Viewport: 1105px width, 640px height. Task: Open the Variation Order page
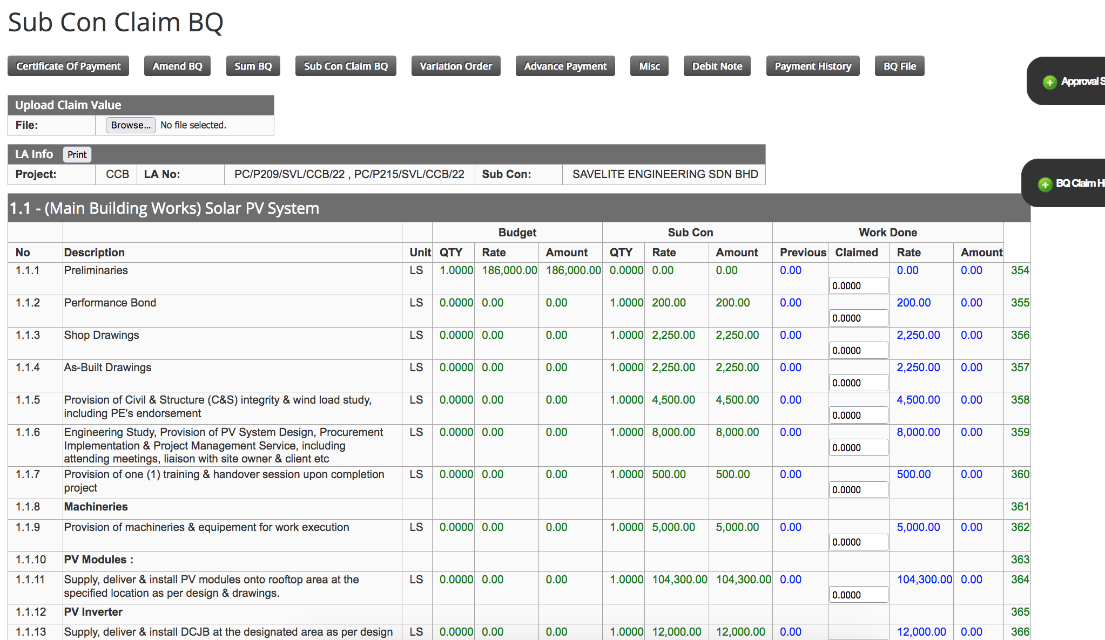[x=456, y=66]
